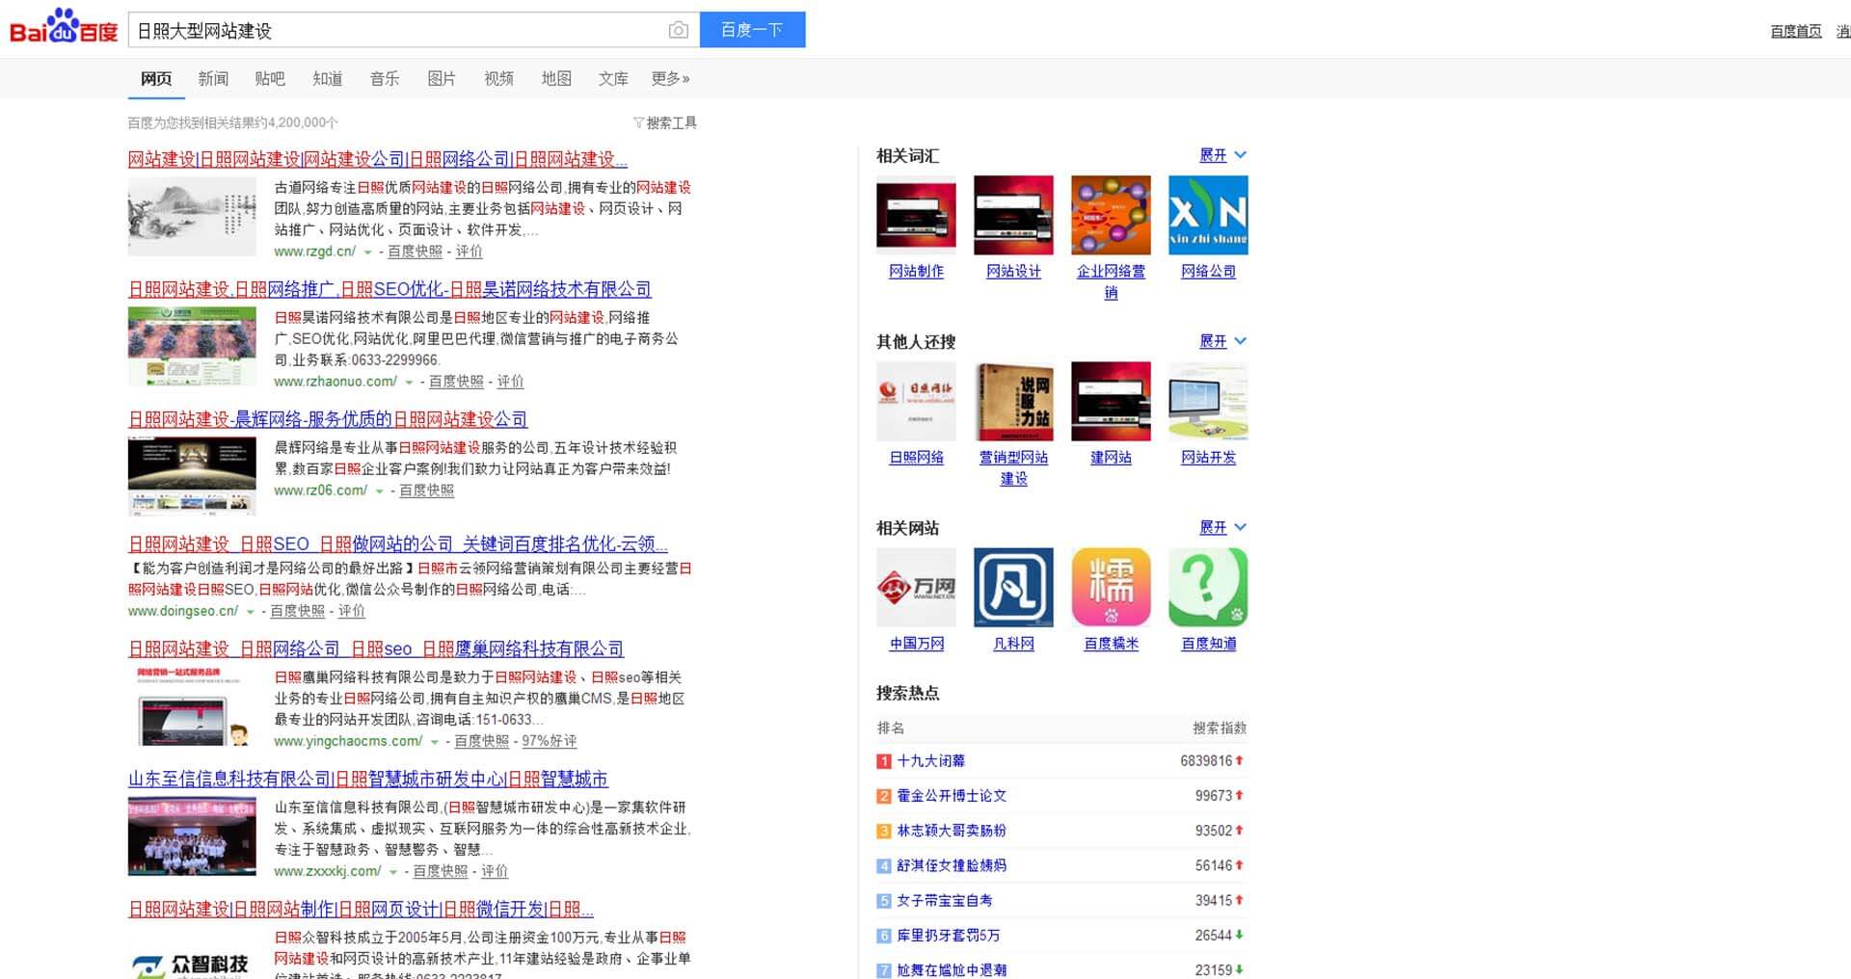
Task: Click search index value 6839816
Action: (x=1206, y=761)
